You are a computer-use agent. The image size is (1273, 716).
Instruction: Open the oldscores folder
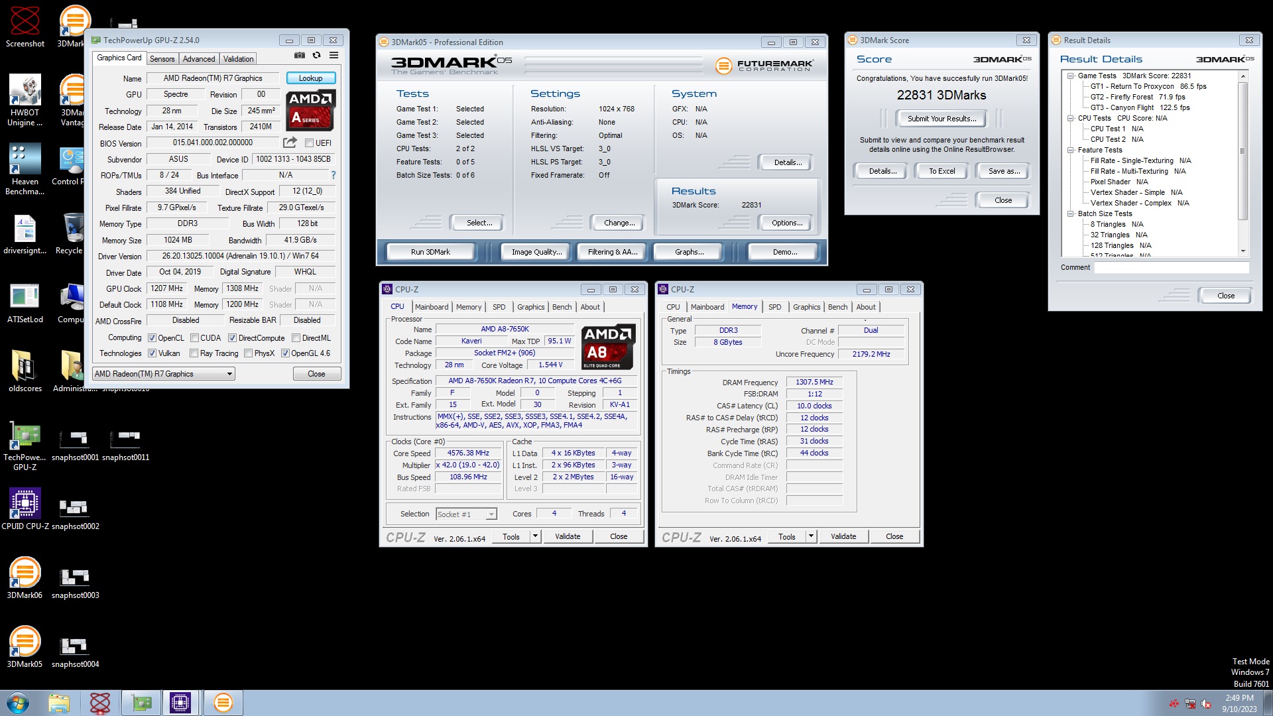click(25, 371)
